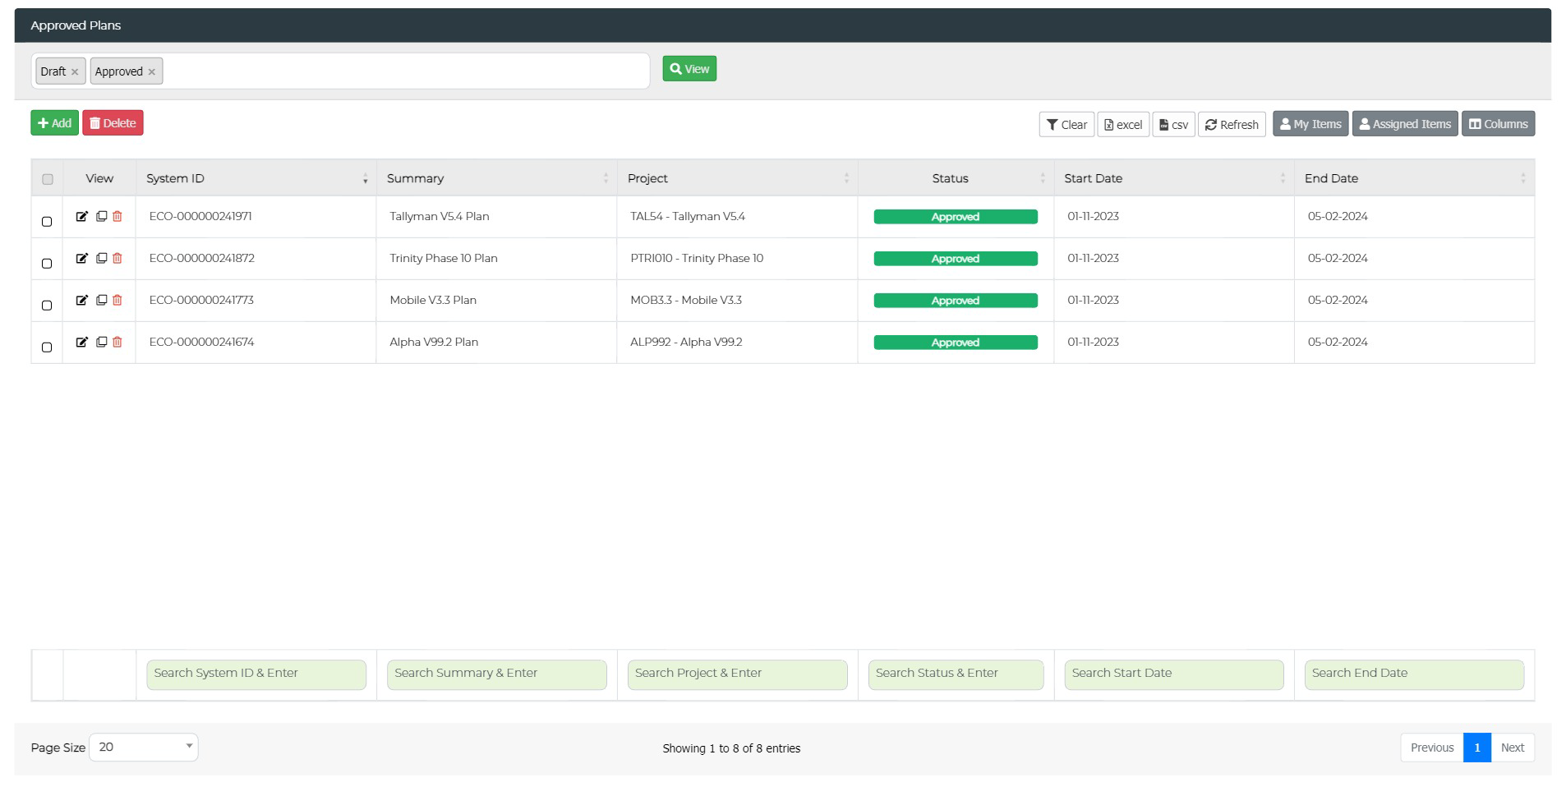Refresh the plans table

(x=1232, y=124)
